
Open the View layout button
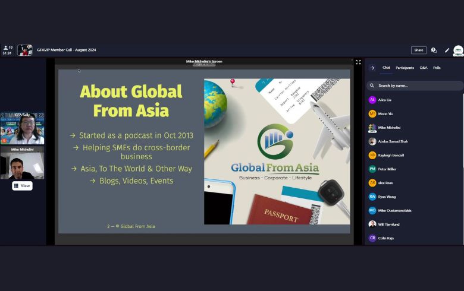[22, 185]
